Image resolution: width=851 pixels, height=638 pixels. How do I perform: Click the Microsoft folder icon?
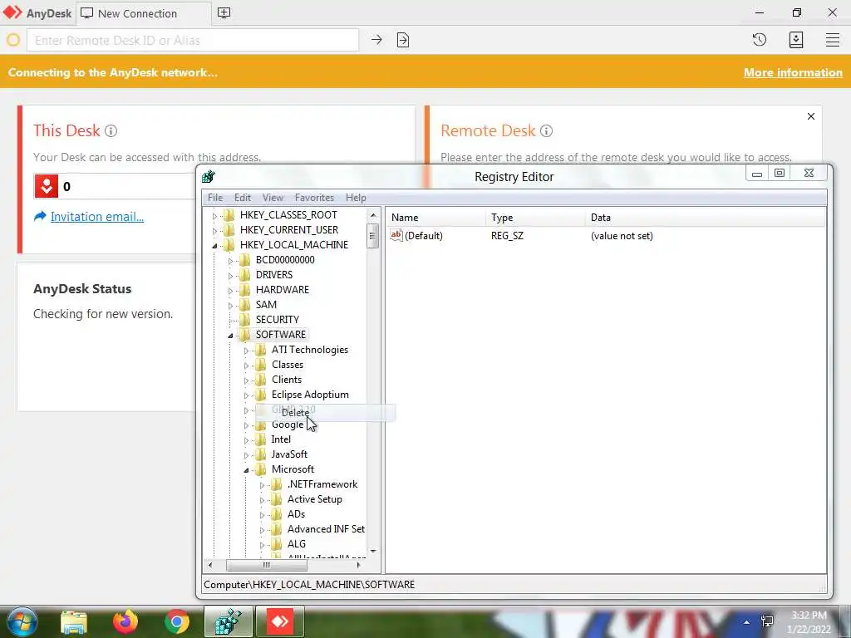click(260, 469)
